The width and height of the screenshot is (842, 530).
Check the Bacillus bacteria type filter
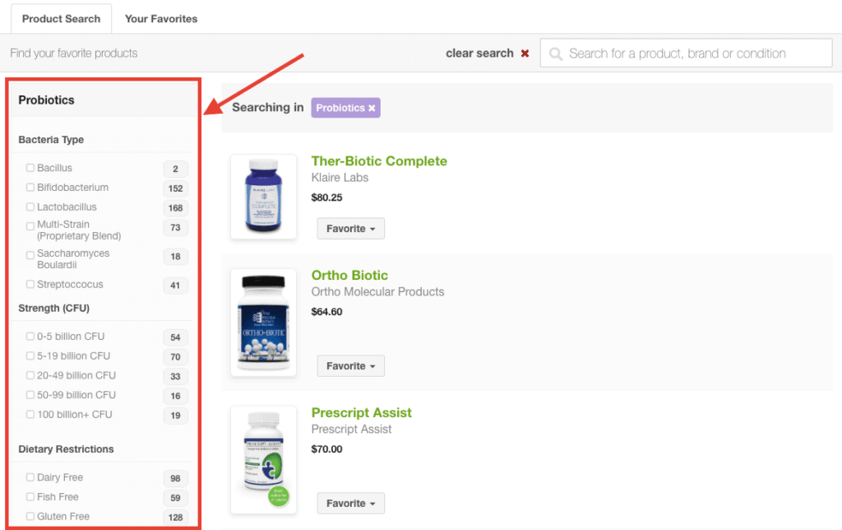point(30,168)
